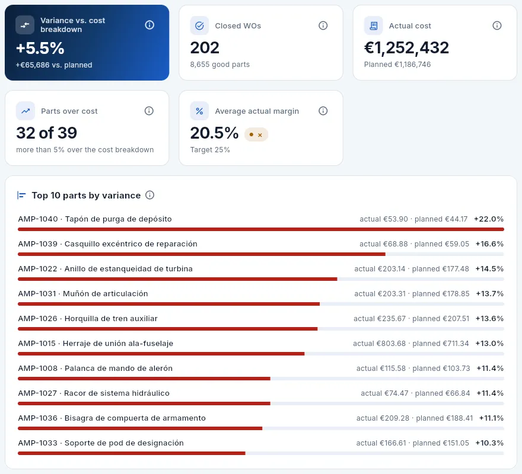Click 8,655 good parts subtitle
This screenshot has height=474, width=522.
[x=219, y=65]
